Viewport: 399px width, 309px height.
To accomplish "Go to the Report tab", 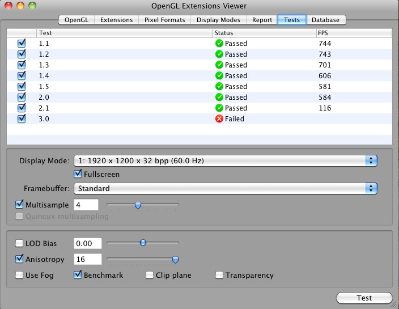I will click(x=262, y=20).
